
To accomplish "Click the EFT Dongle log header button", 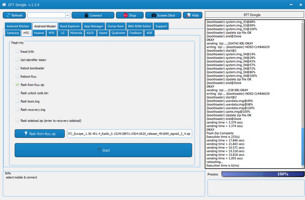I will [254, 15].
